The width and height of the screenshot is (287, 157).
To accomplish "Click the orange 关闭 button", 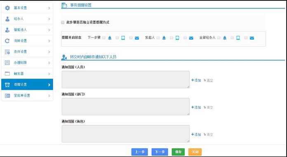I will pos(195,152).
